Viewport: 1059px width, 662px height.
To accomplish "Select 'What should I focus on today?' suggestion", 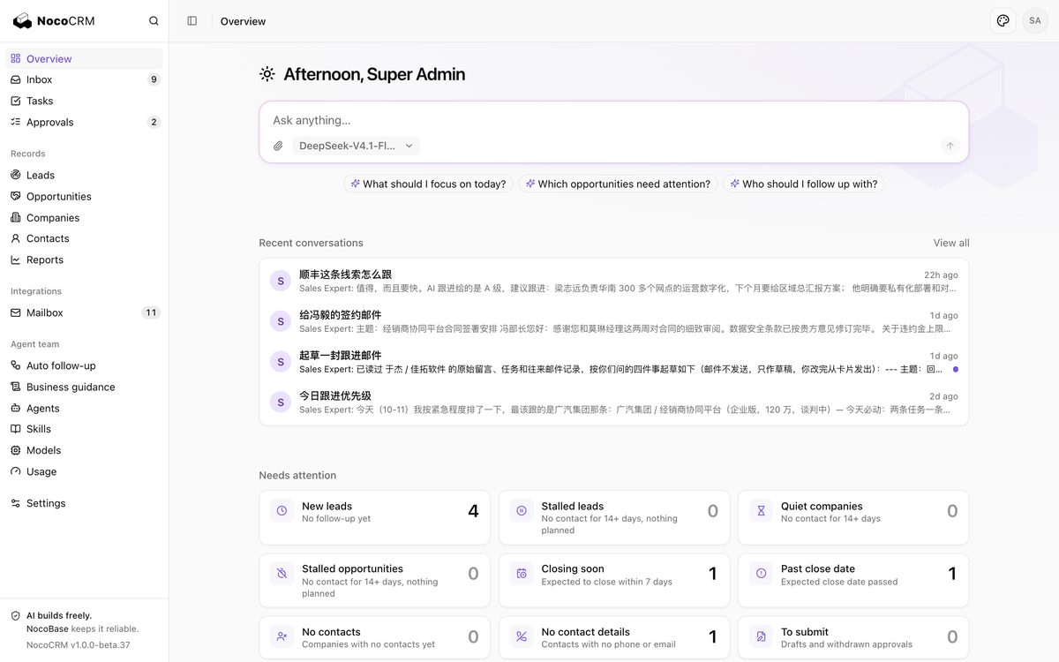I will [x=428, y=184].
